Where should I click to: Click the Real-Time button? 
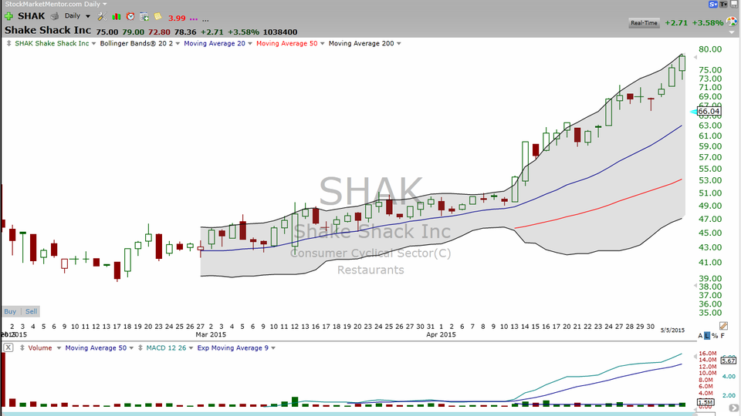coord(644,22)
